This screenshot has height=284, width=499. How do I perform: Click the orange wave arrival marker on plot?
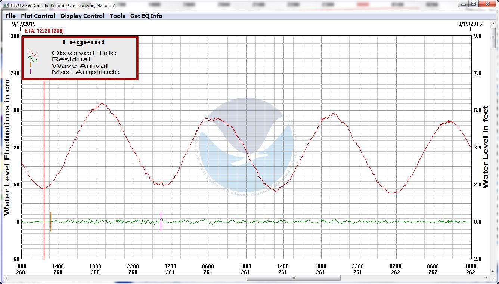(x=51, y=222)
